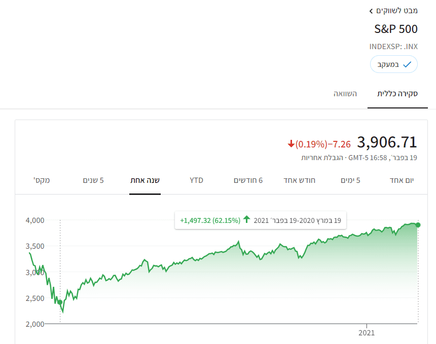Choose the שנה אחת range

(x=145, y=180)
